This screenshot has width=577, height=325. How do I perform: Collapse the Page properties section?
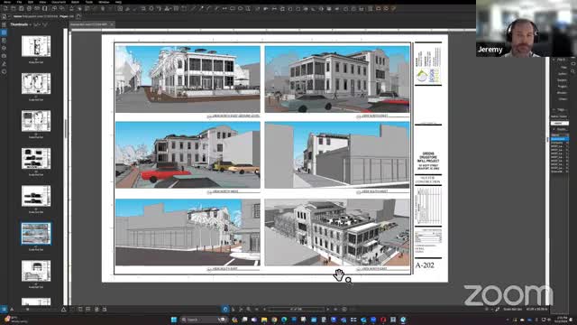coord(554,110)
